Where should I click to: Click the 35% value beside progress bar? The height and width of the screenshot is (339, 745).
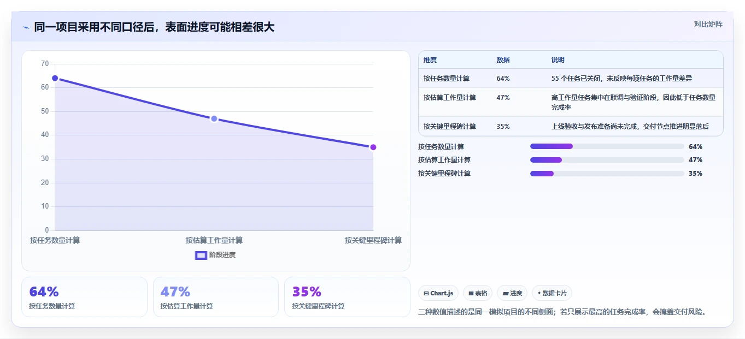tap(695, 174)
